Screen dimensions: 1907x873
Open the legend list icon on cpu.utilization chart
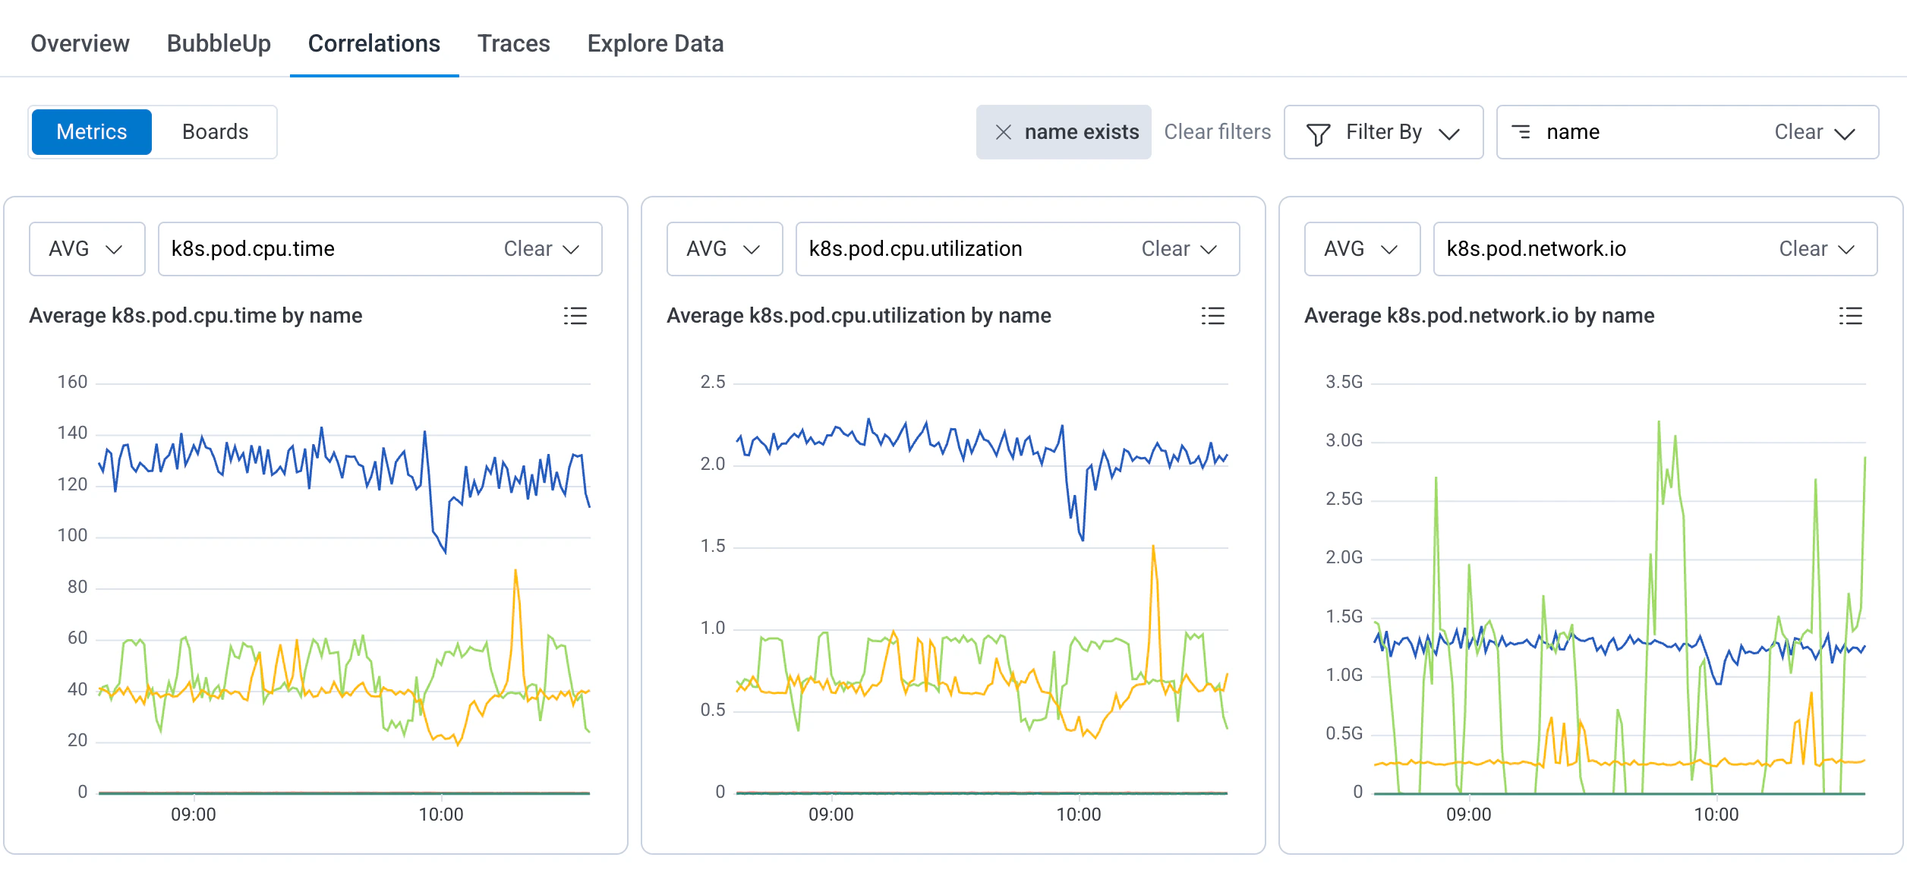[x=1213, y=317]
